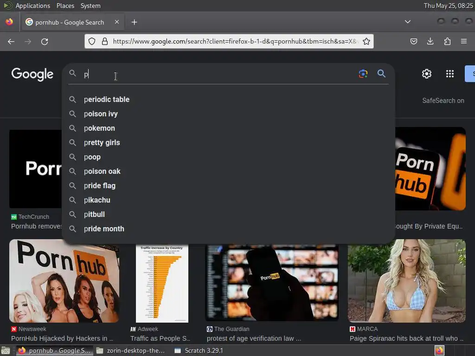Select the pornhub - Google Search tab
This screenshot has width=475, height=356.
(72, 22)
